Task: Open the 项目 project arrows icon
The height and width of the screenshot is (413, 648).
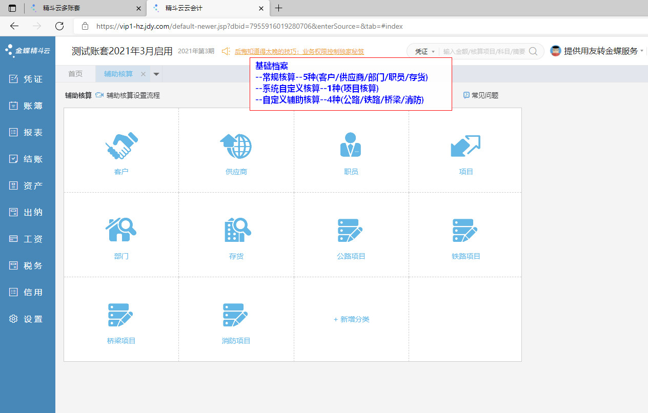Action: point(465,146)
